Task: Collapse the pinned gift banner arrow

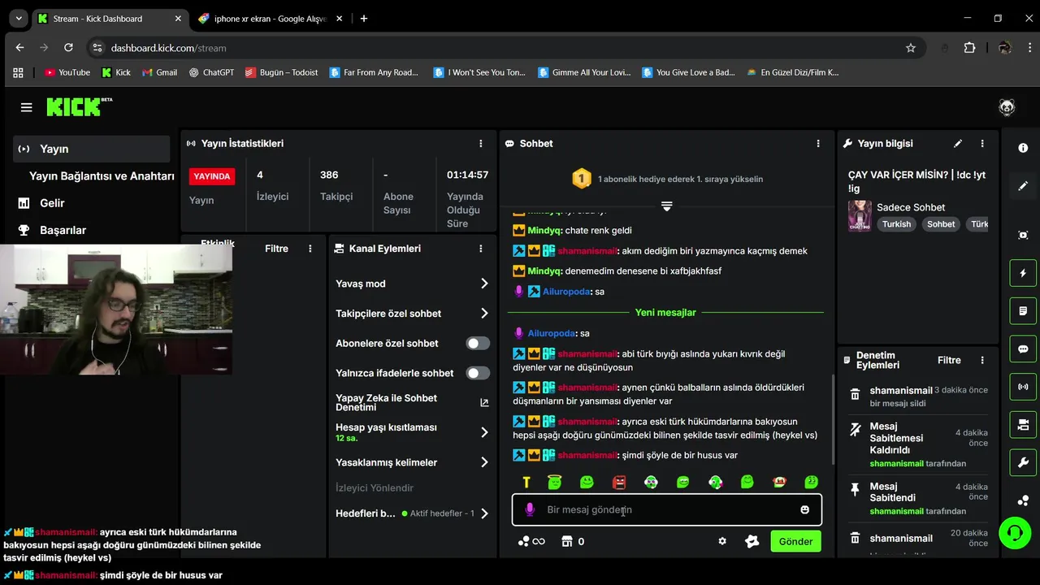Action: click(666, 206)
